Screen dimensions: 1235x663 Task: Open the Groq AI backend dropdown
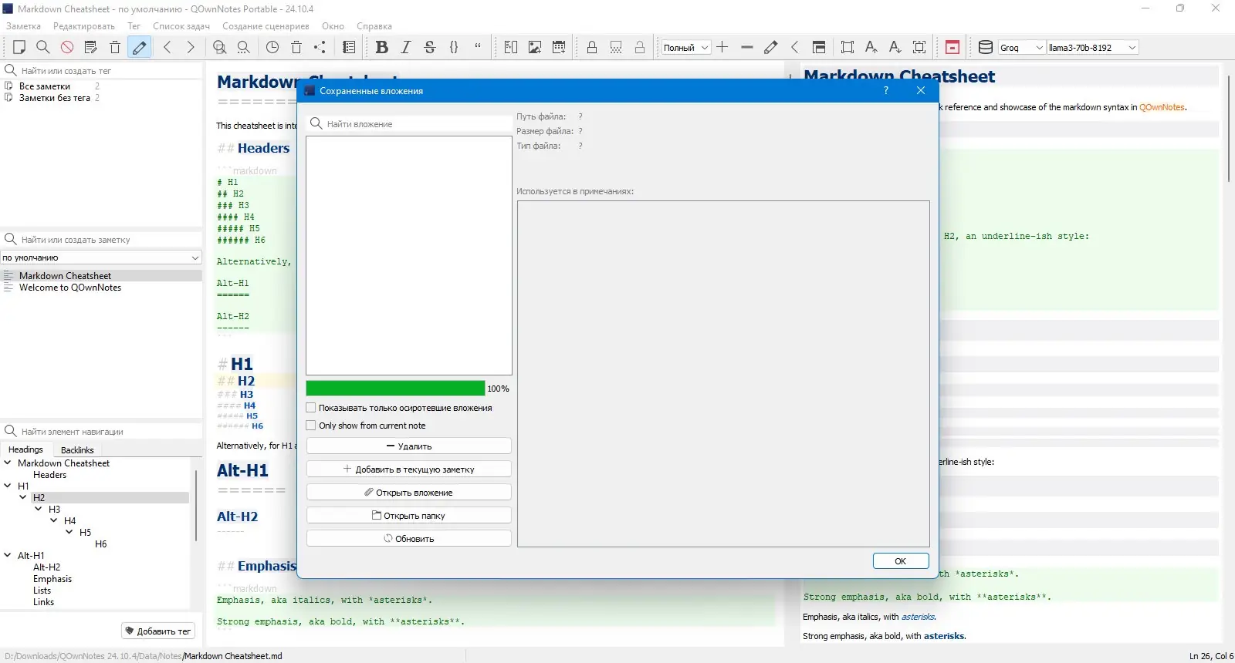[x=1022, y=48]
